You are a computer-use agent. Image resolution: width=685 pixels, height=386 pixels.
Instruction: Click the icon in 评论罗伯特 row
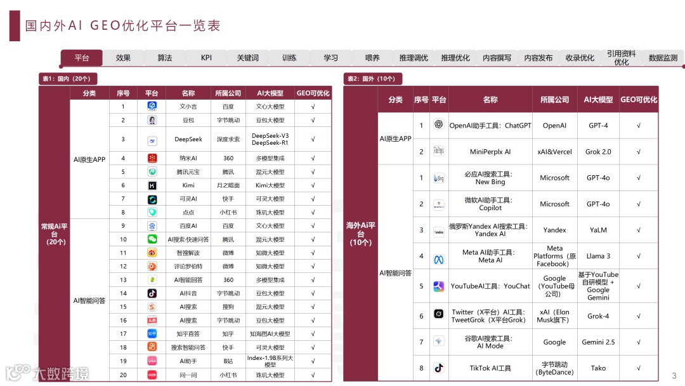pos(152,266)
